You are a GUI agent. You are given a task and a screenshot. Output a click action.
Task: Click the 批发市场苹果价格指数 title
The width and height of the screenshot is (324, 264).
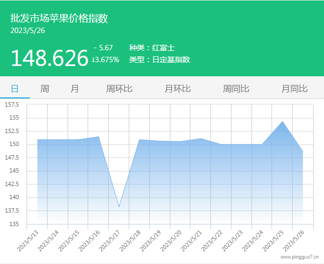[x=59, y=18]
